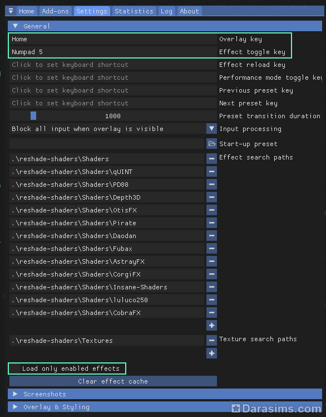Screen dimensions: 326x417
Task: Edit the Shaders\CobraFX path text field
Action: [x=107, y=313]
